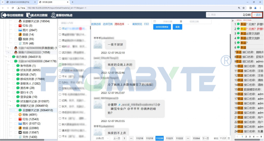264x141 pixels.
Task: Click the red envelope icon beside 红包 (12543)
Action: click(x=20, y=119)
